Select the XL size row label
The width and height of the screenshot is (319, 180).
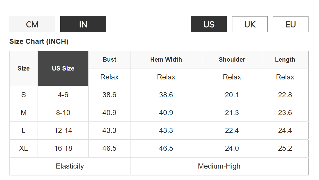tap(23, 148)
